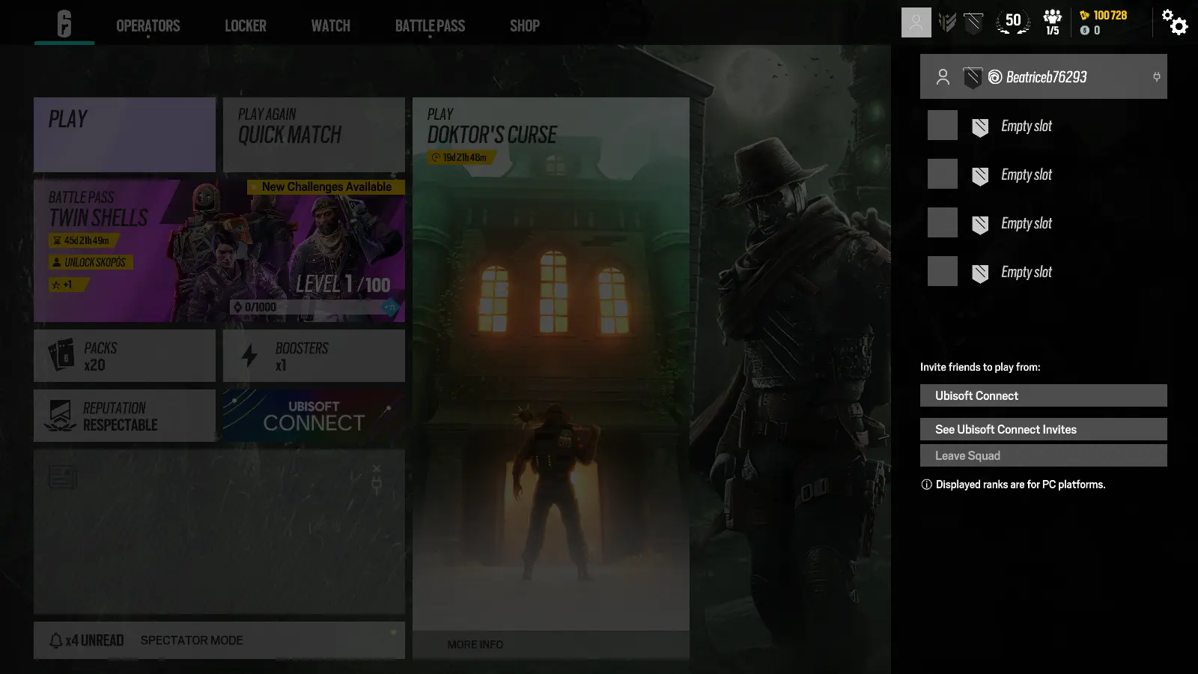The width and height of the screenshot is (1198, 674).
Task: Open the Reputation Respectable tile
Action: pyautogui.click(x=124, y=416)
